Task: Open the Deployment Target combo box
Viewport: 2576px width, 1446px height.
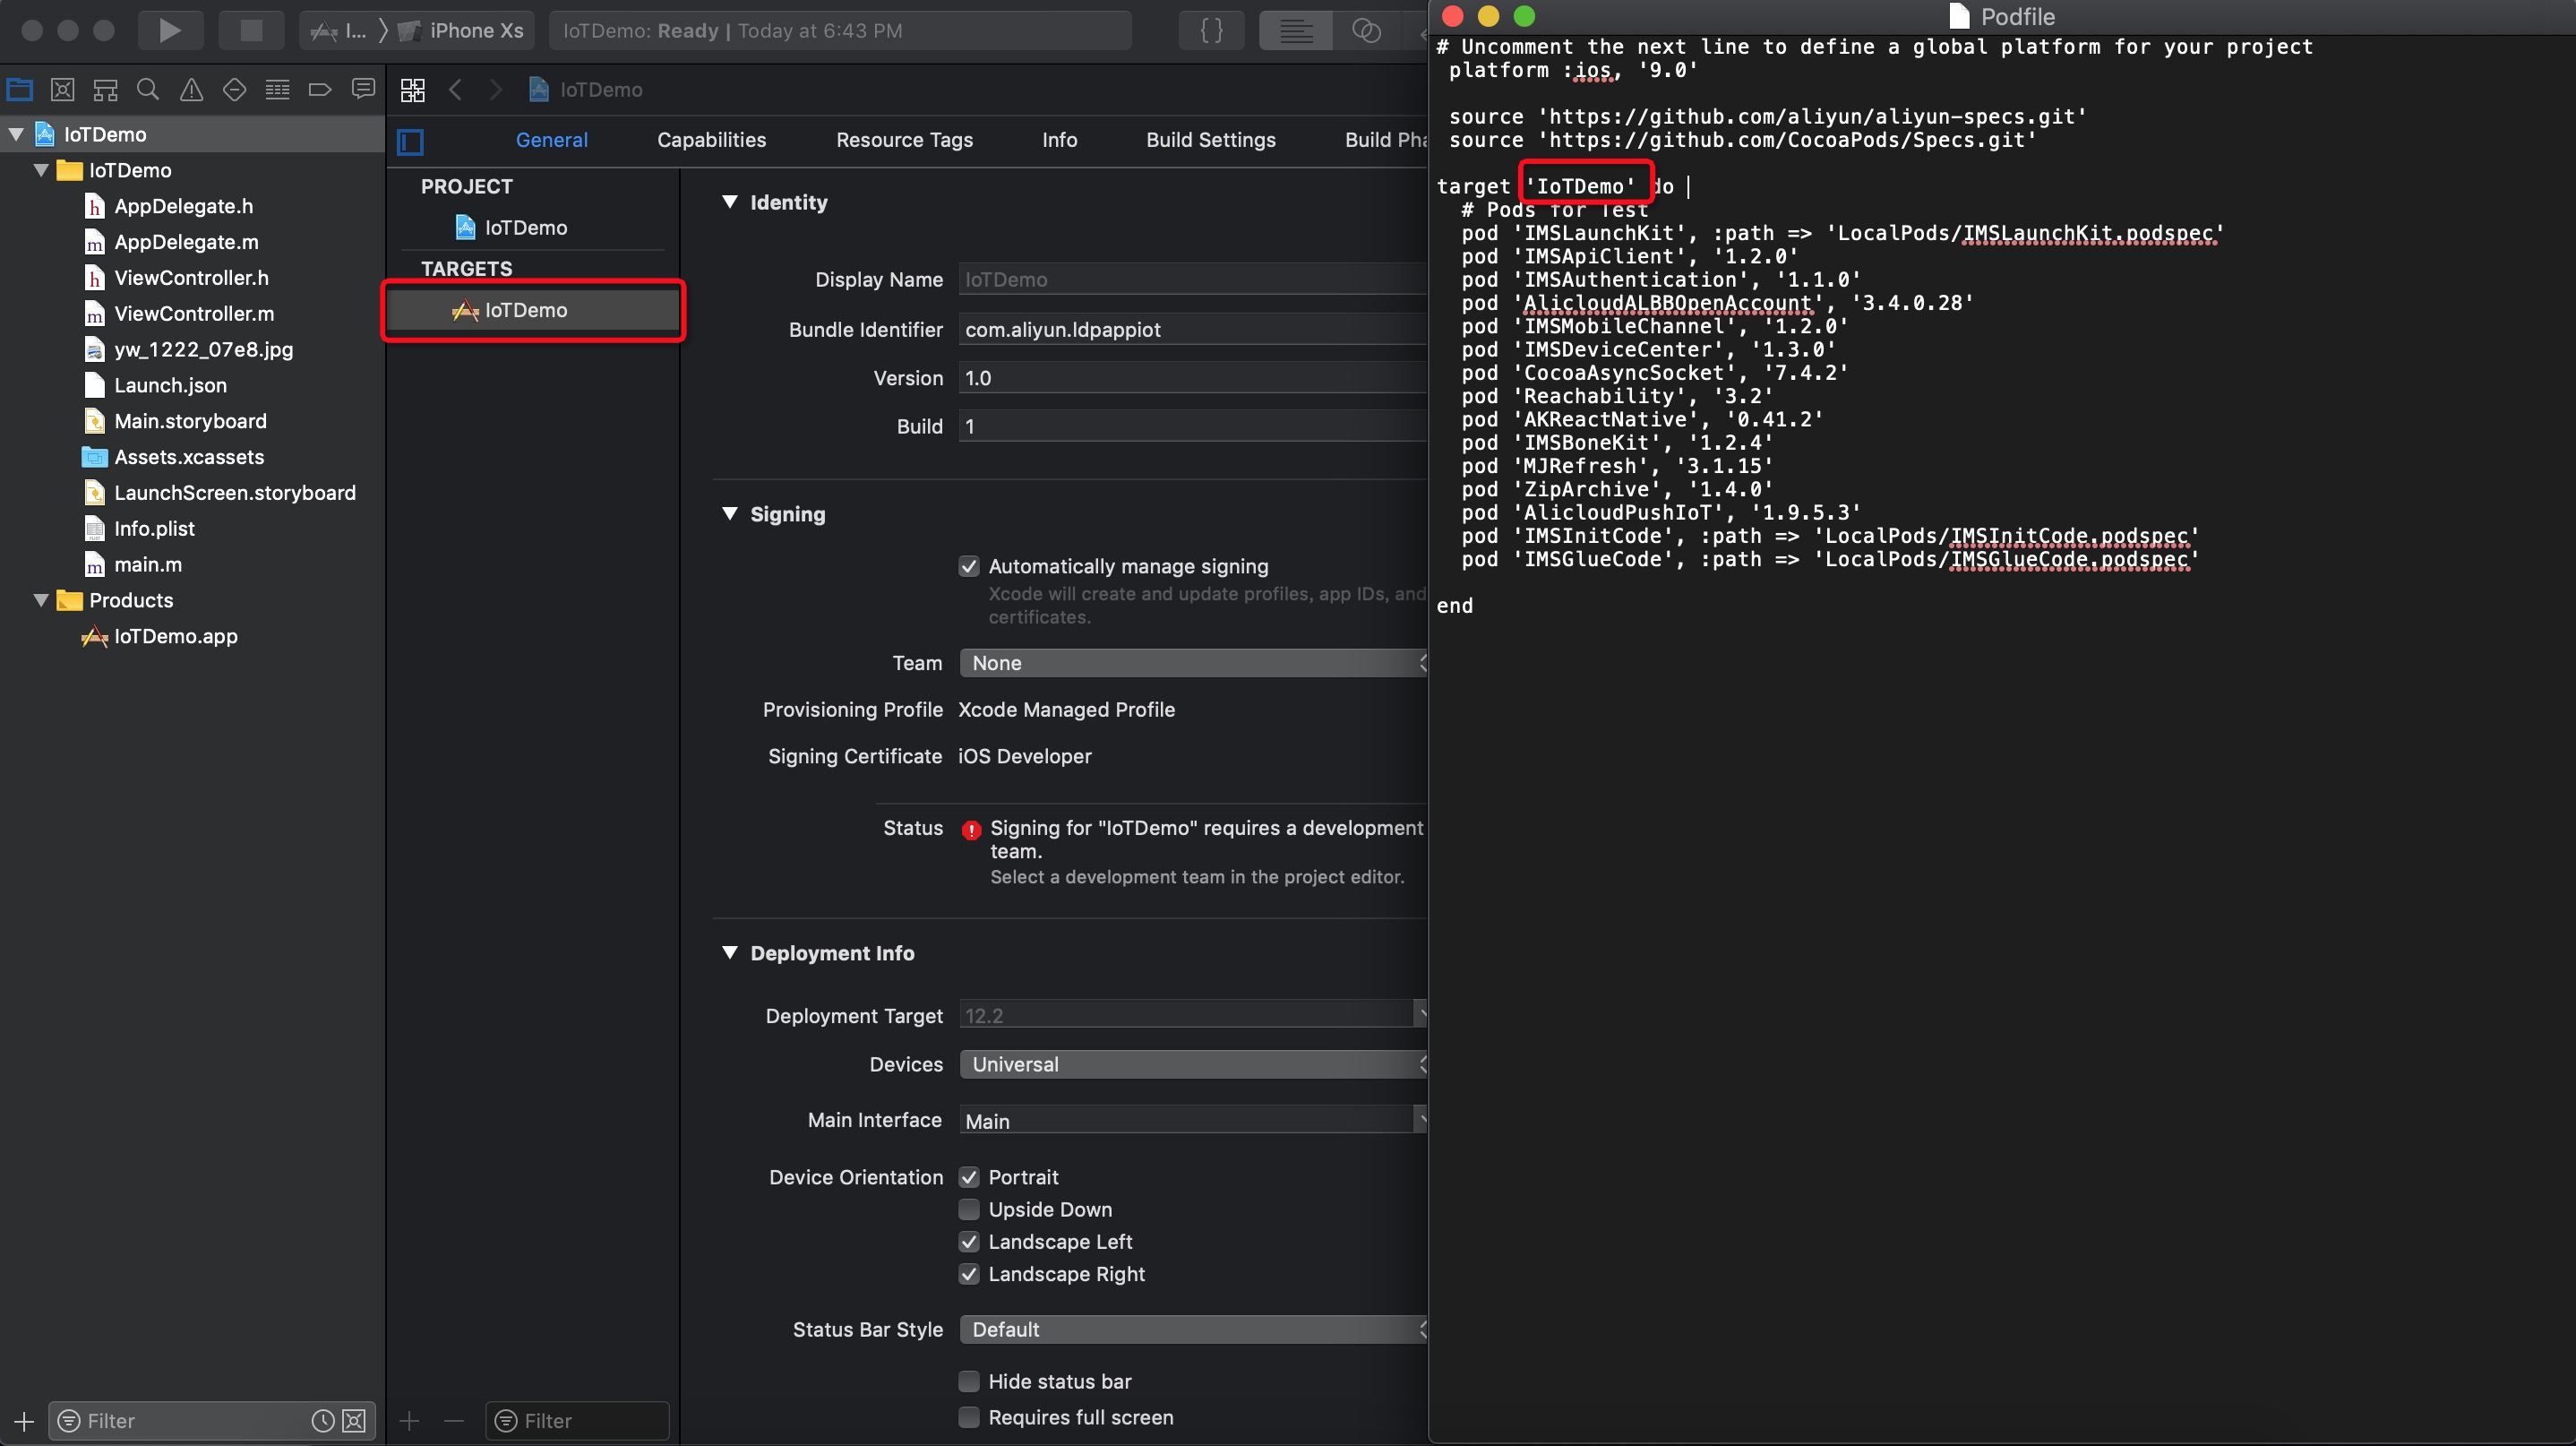Action: click(1194, 1015)
